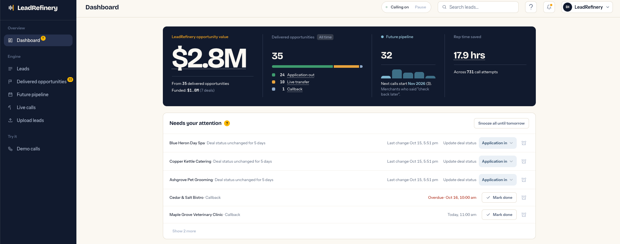Image resolution: width=620 pixels, height=244 pixels.
Task: Snooze Copper Kettle Catering alarm icon
Action: pos(524,161)
